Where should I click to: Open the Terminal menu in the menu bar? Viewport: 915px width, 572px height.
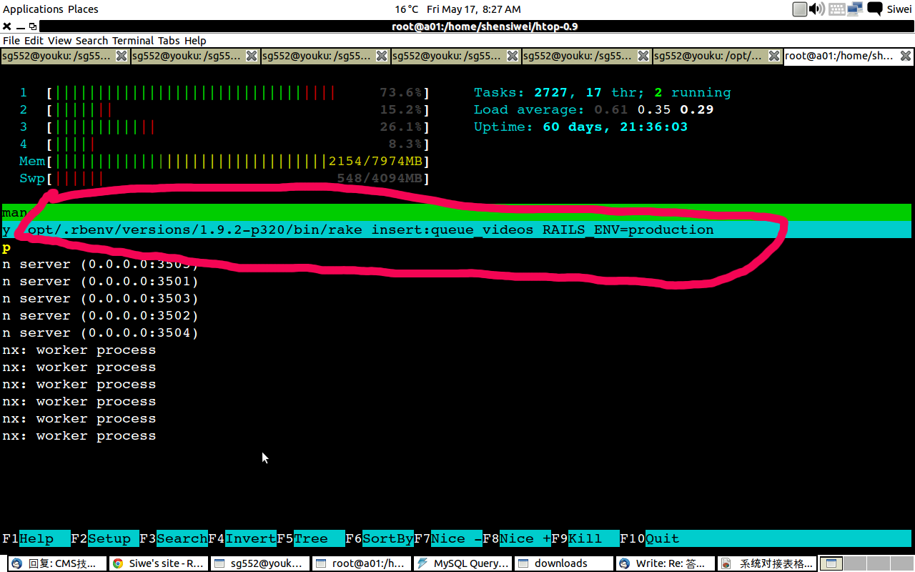132,41
